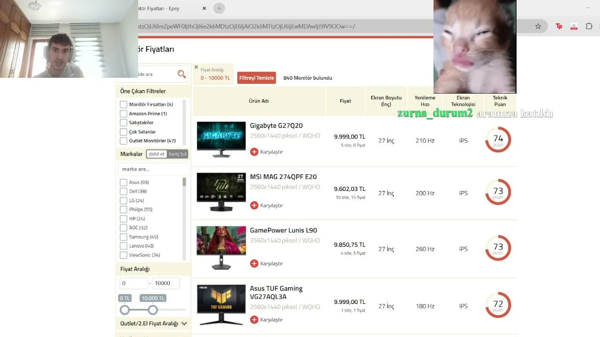Check the Amazon Prime (1) filter
Image resolution: width=600 pixels, height=337 pixels.
pos(123,114)
